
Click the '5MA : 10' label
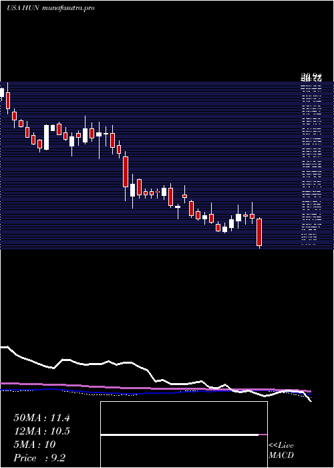(35, 445)
